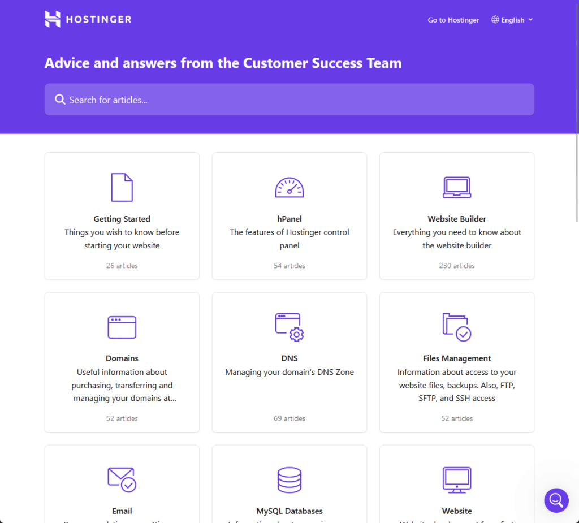Screen dimensions: 579x523
Task: Click 'Things you wish to know' description
Action: pos(122,239)
